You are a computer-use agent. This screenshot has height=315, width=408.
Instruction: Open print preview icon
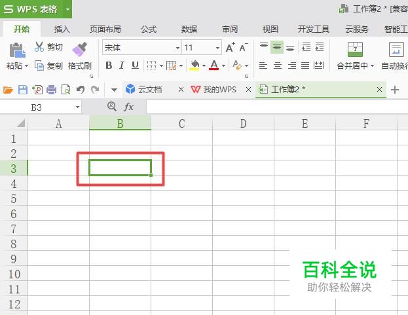click(x=66, y=90)
